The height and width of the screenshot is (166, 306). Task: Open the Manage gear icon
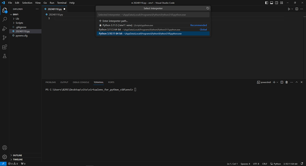click(x=5, y=157)
